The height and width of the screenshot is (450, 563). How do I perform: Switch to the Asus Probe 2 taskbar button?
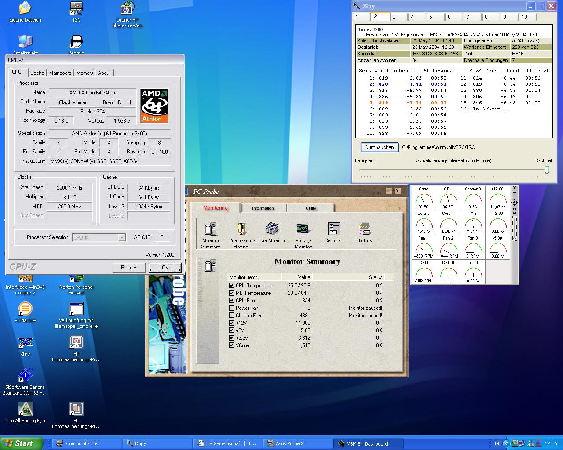tap(297, 443)
